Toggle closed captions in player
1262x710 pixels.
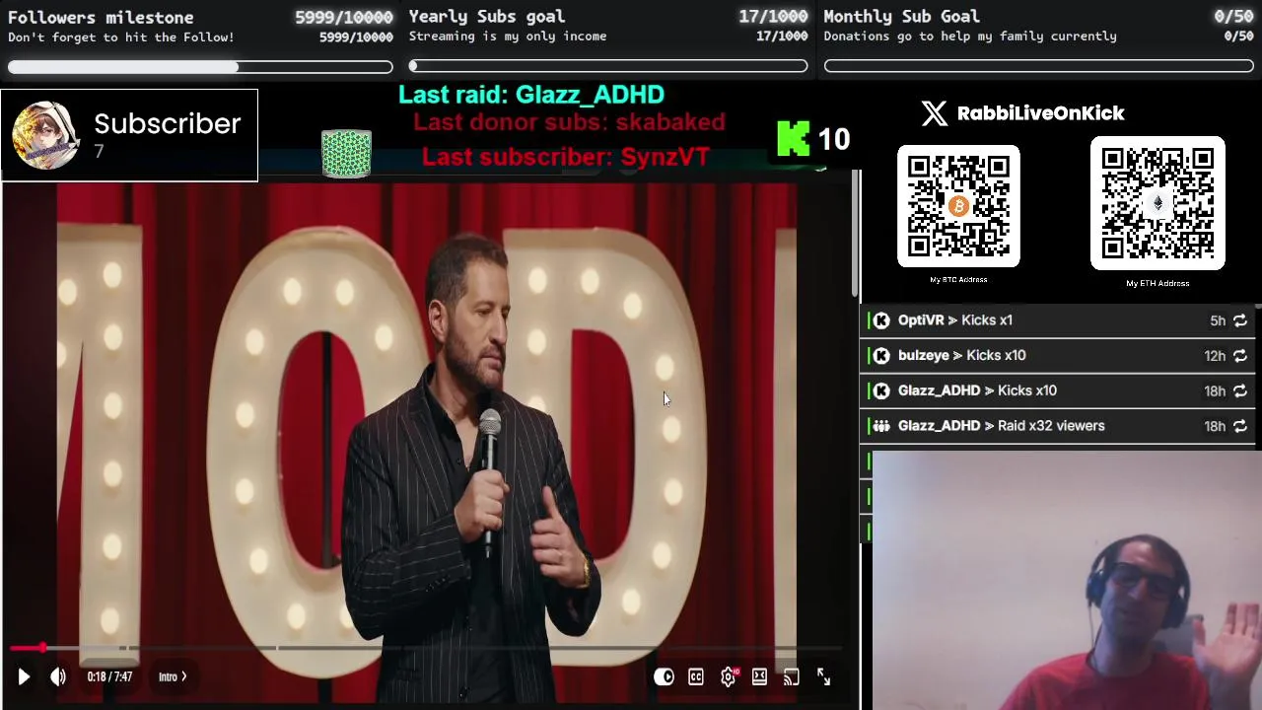click(696, 676)
